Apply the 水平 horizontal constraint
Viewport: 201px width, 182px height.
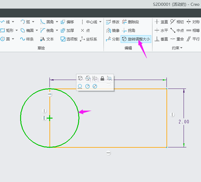161,30
